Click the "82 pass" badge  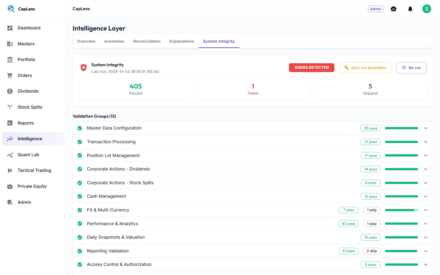tap(349, 224)
